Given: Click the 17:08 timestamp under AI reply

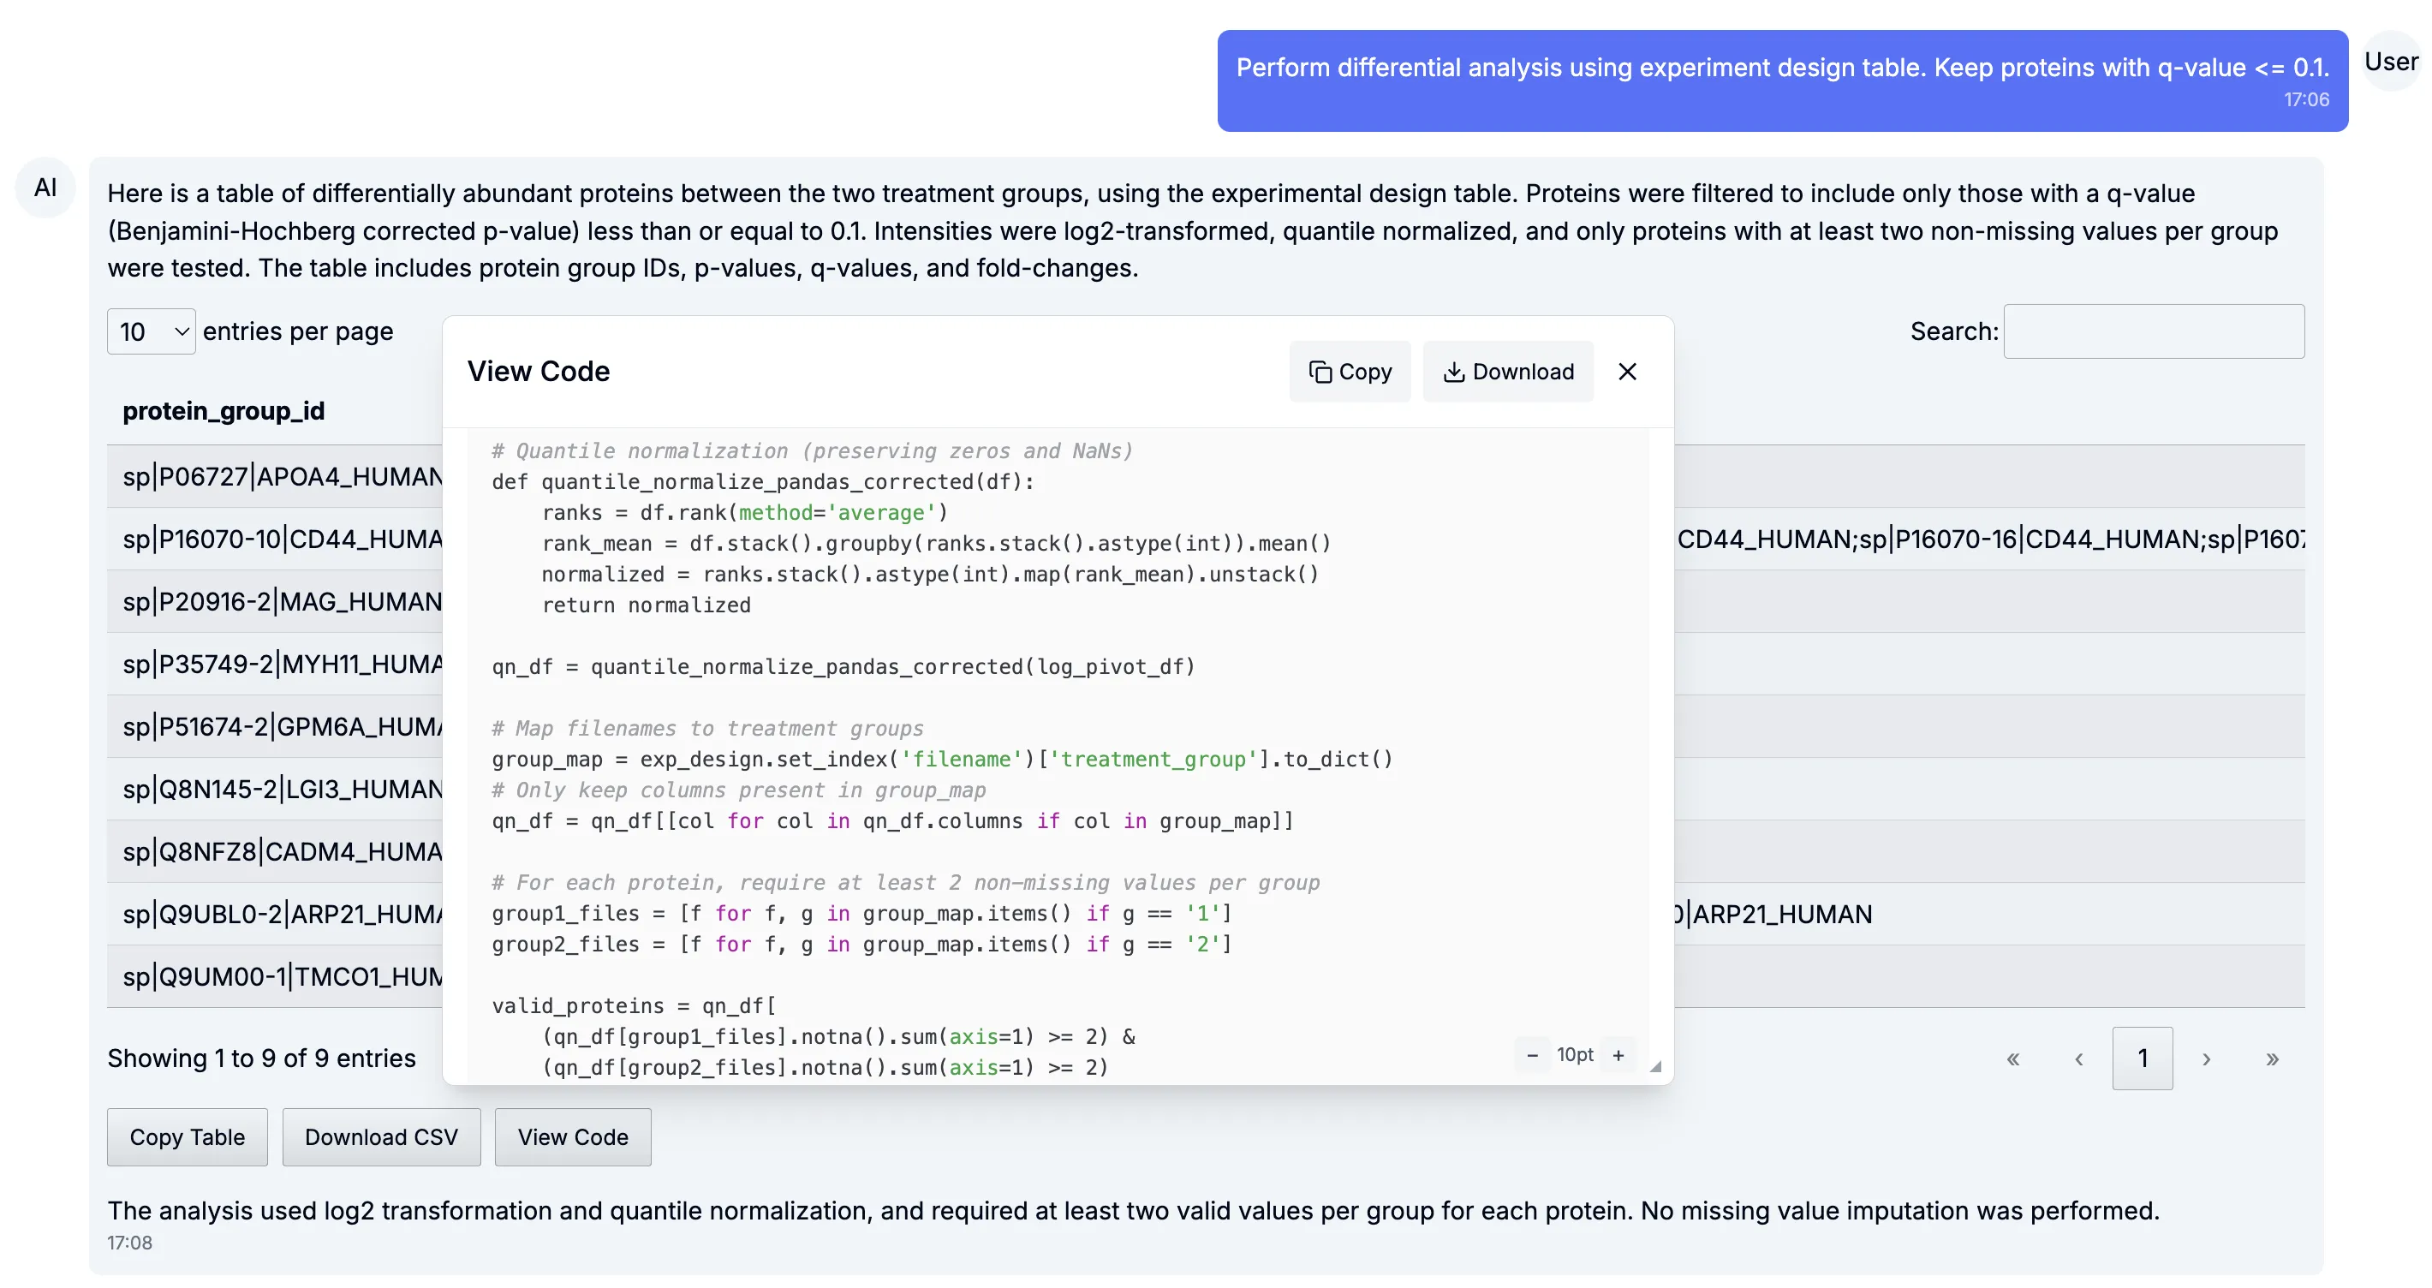Looking at the screenshot, I should [x=129, y=1243].
